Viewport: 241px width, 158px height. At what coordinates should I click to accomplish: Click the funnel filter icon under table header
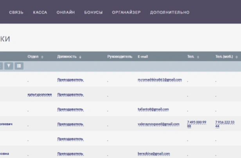coord(9,66)
